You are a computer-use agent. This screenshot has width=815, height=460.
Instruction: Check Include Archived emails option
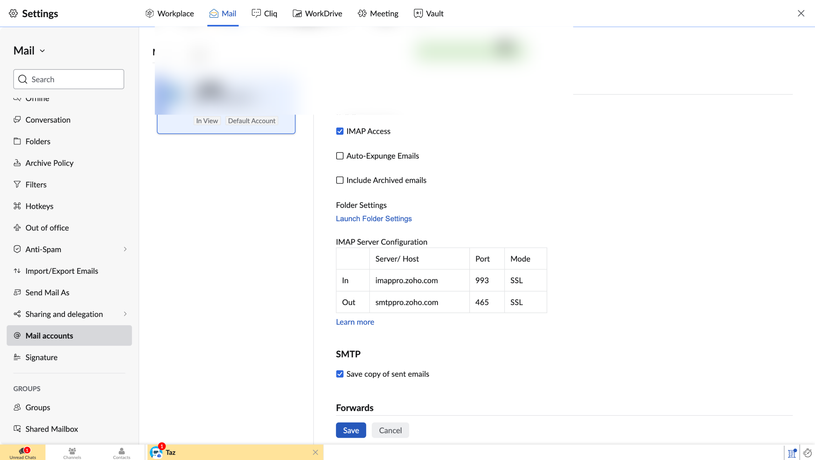[340, 180]
